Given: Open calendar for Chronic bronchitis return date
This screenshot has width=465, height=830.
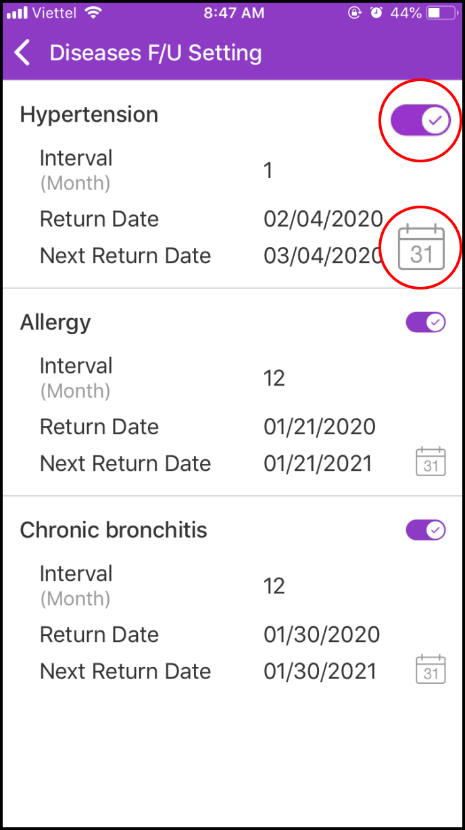Looking at the screenshot, I should (x=431, y=668).
